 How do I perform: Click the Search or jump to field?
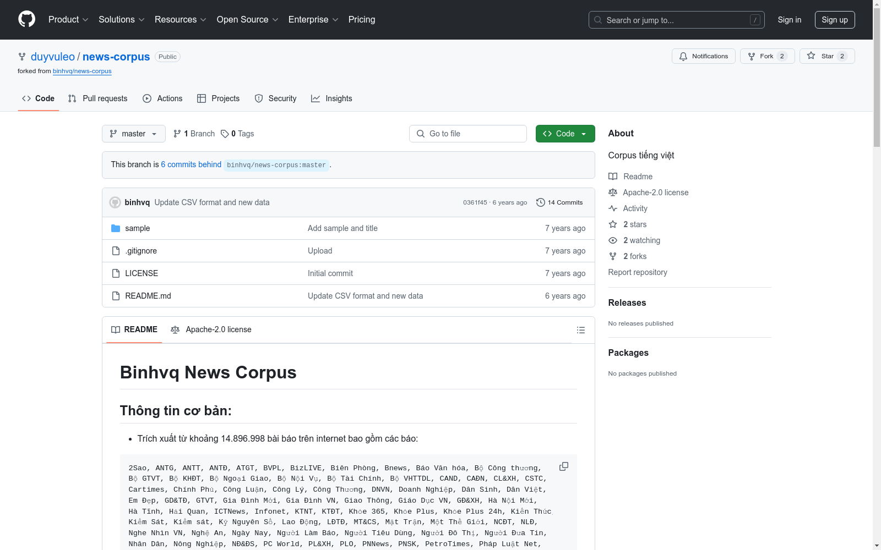point(676,20)
